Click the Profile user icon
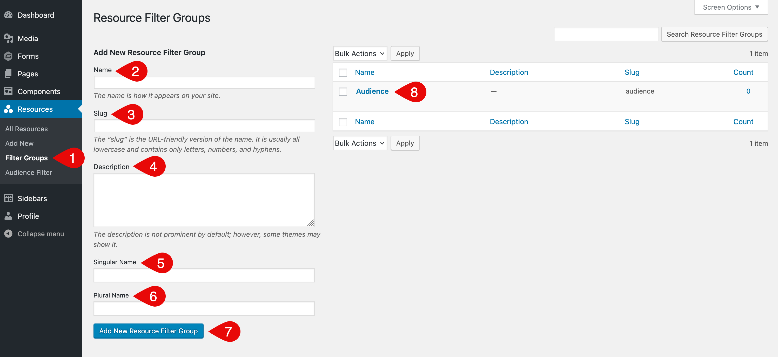The width and height of the screenshot is (778, 357). (9, 216)
